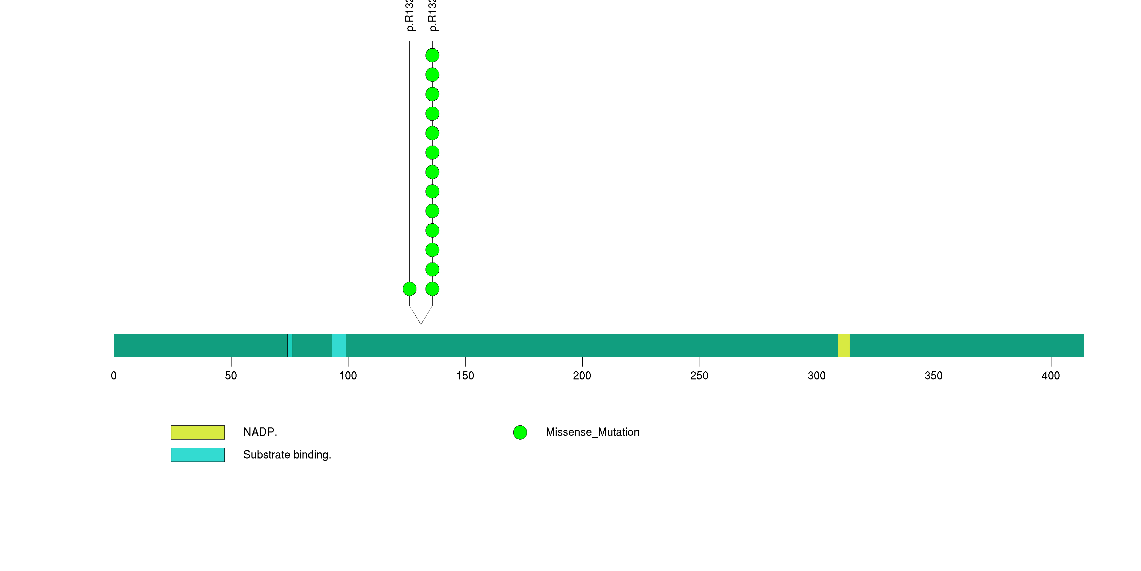The image size is (1141, 571).
Task: Click the axis tick label 0
Action: (114, 376)
